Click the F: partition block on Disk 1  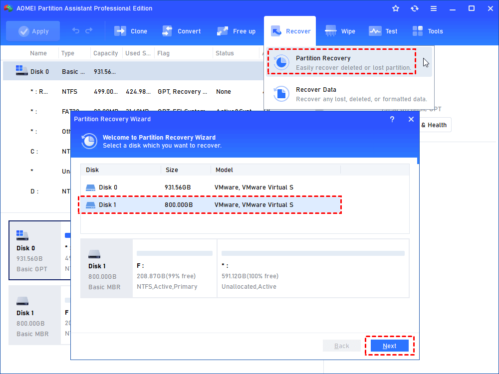[x=174, y=268]
